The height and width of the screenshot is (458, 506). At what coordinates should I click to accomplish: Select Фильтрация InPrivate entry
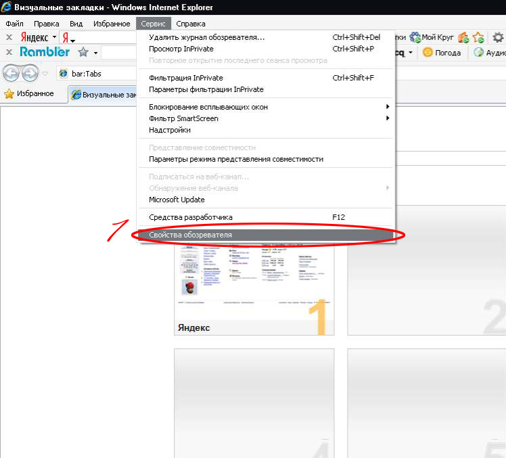click(266, 78)
